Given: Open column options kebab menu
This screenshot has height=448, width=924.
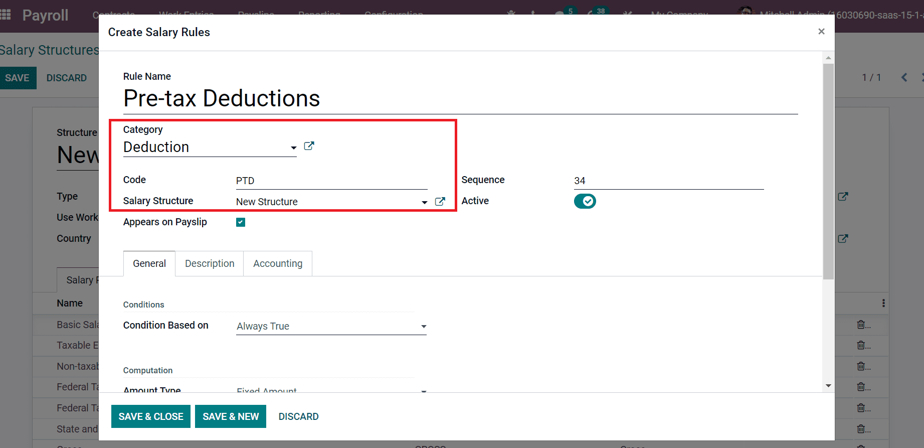Looking at the screenshot, I should coord(883,303).
